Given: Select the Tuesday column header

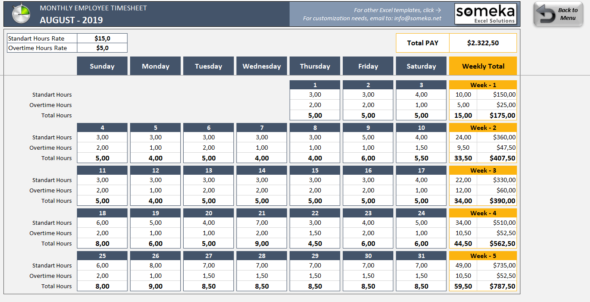Looking at the screenshot, I should [208, 66].
